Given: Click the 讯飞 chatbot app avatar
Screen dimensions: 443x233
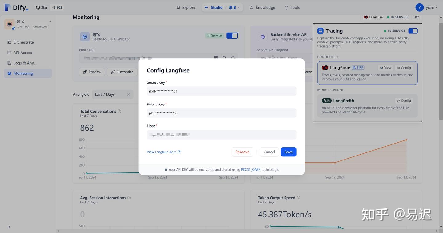Looking at the screenshot, I should (9, 24).
